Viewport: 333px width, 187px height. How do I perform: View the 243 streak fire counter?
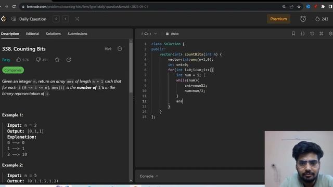(x=322, y=19)
